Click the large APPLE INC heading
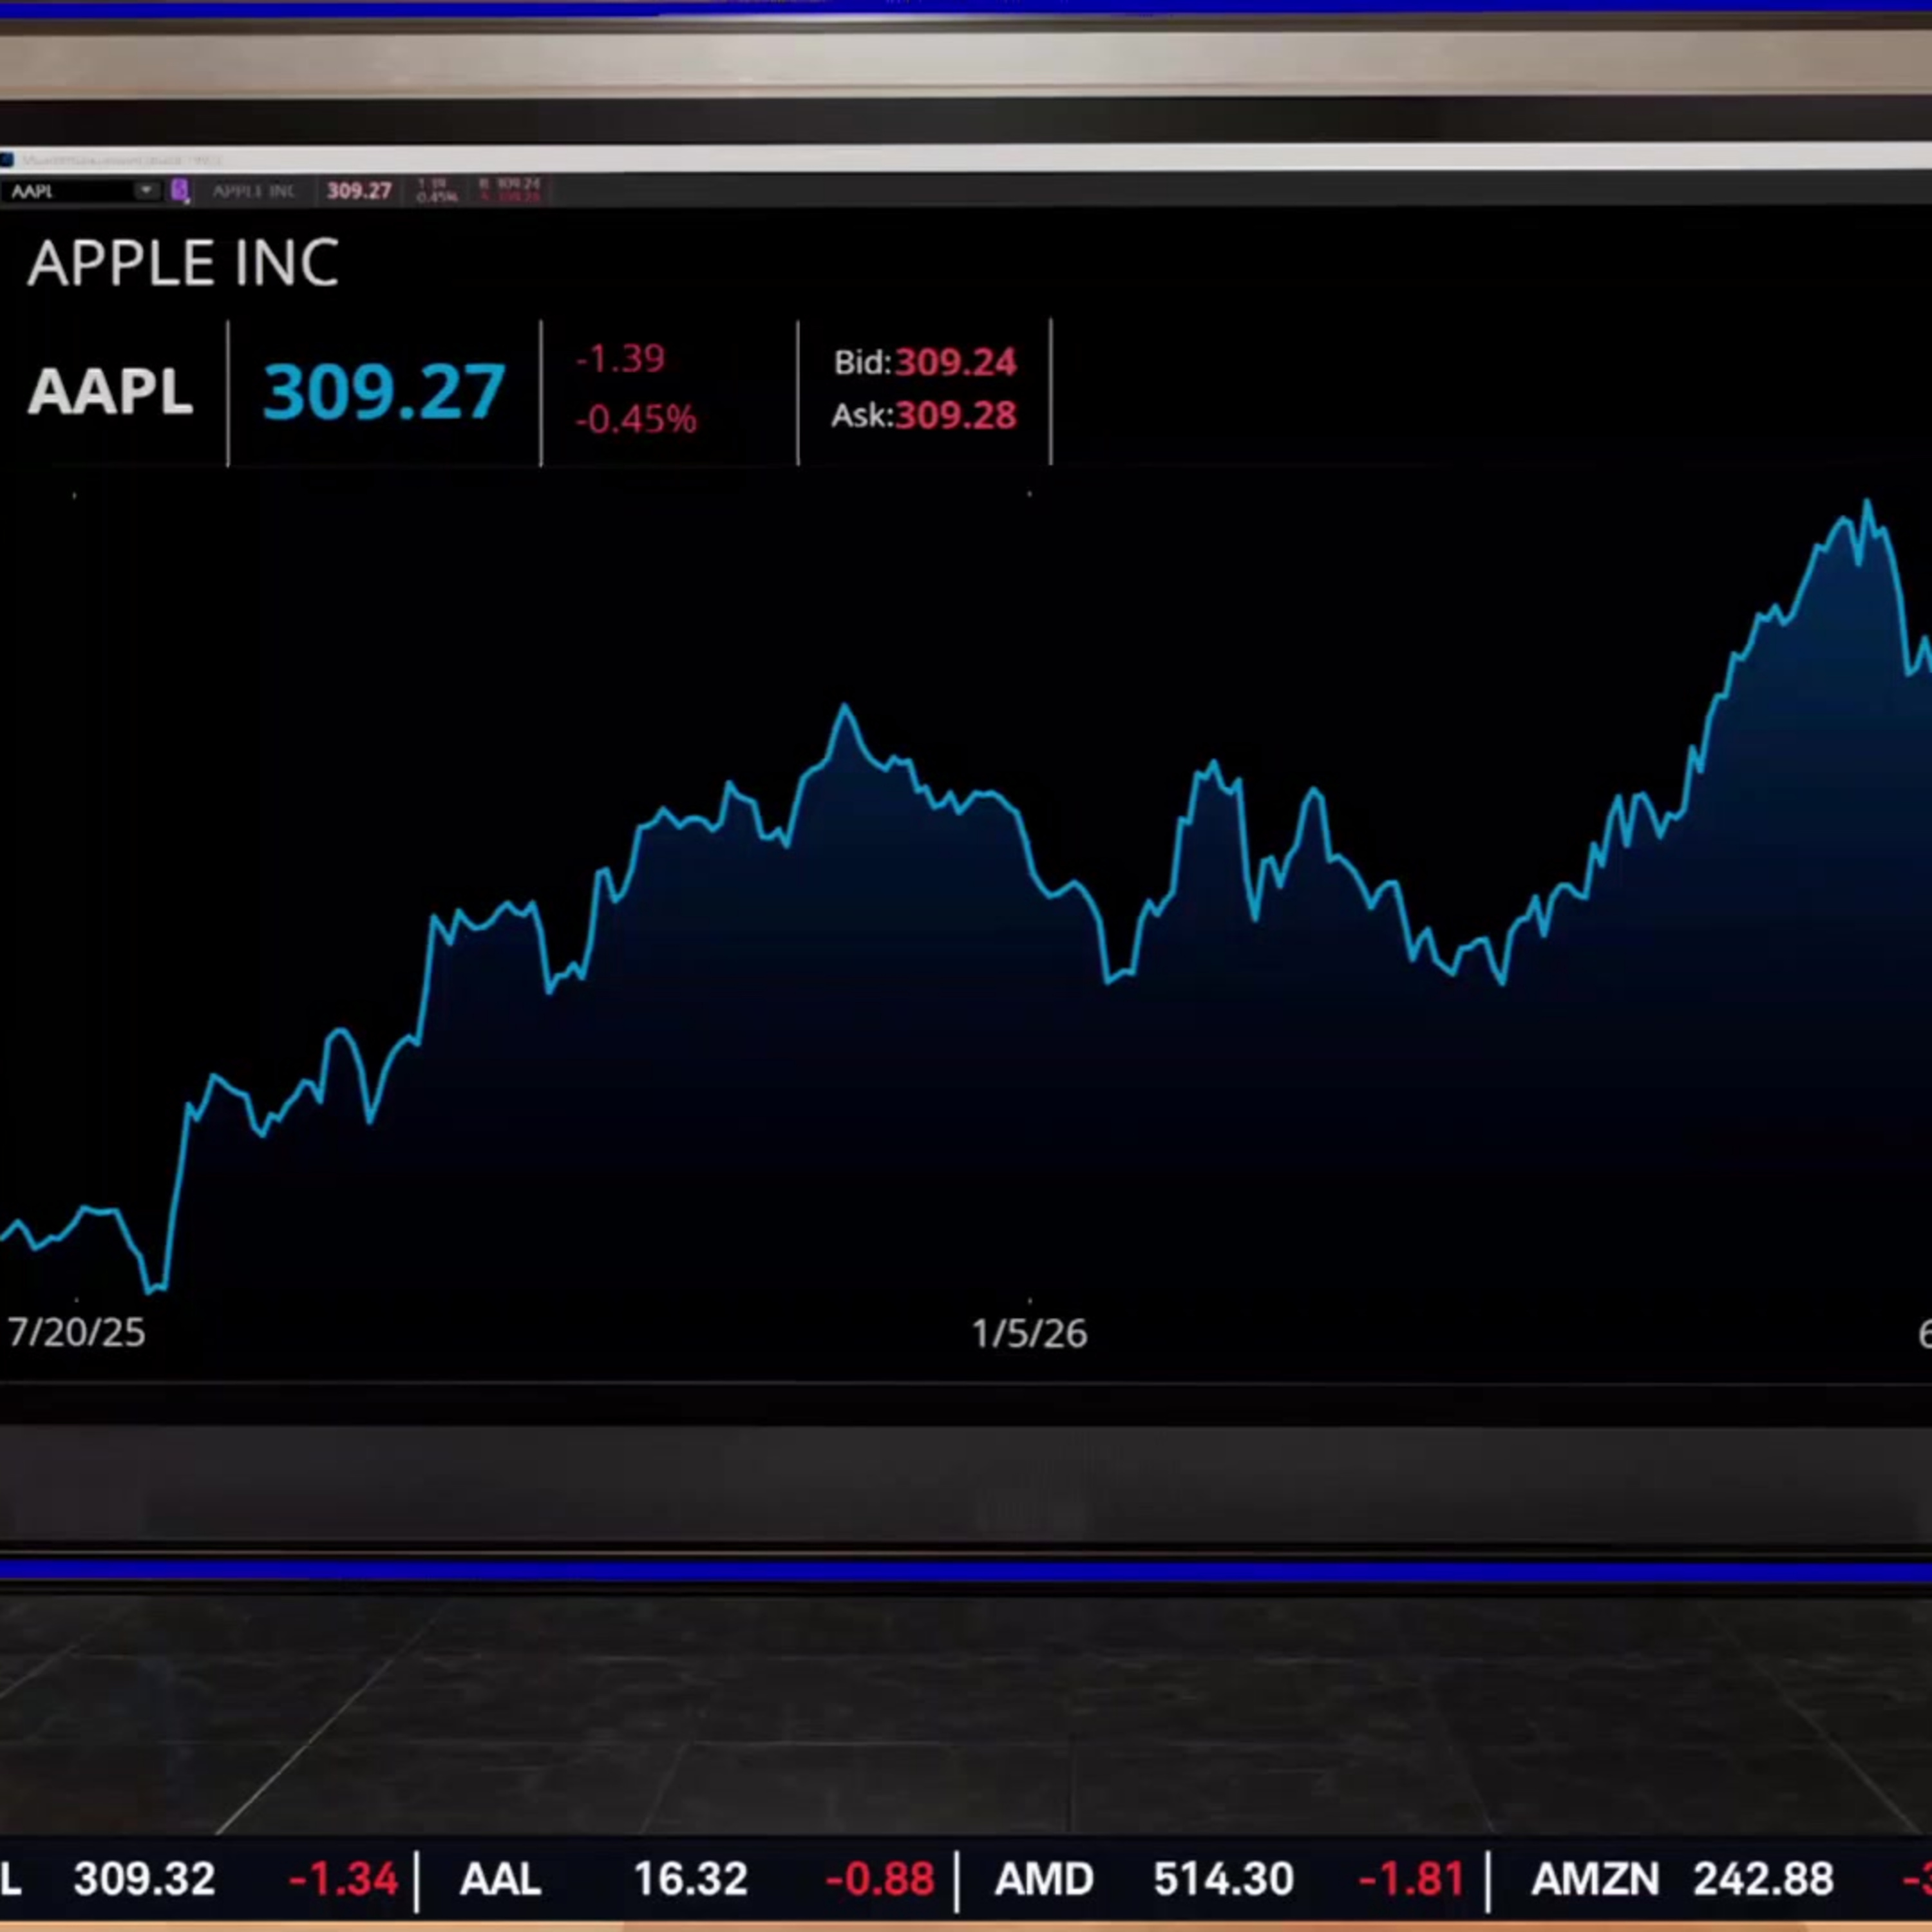This screenshot has height=1932, width=1932. [184, 264]
